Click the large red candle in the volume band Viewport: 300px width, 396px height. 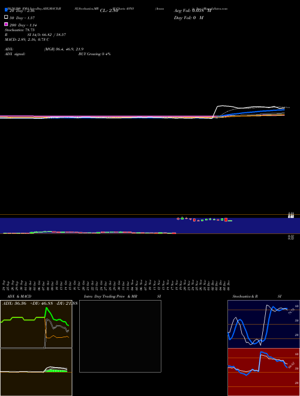226,220
